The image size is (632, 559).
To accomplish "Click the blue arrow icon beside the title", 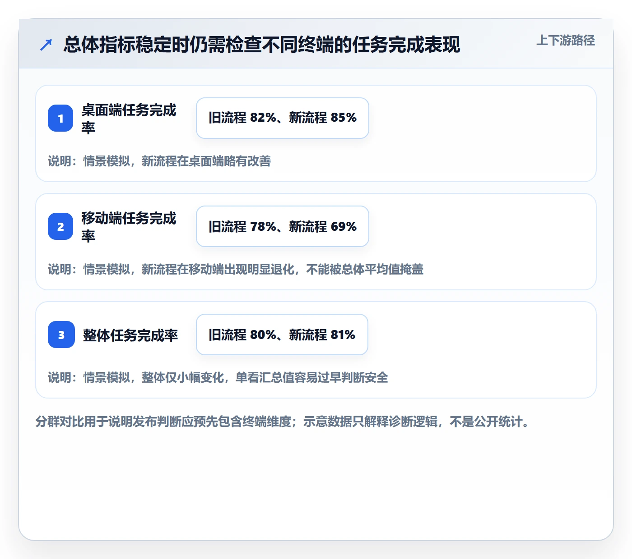I will pyautogui.click(x=46, y=45).
